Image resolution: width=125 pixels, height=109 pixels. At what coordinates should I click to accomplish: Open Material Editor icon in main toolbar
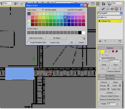(103, 4)
